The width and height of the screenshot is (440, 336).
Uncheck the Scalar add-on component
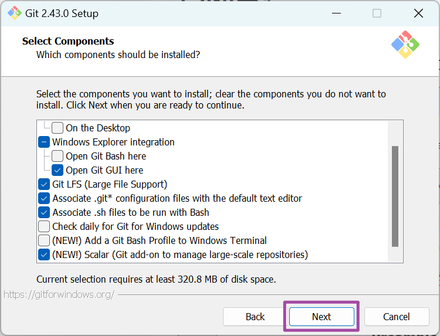pos(44,254)
